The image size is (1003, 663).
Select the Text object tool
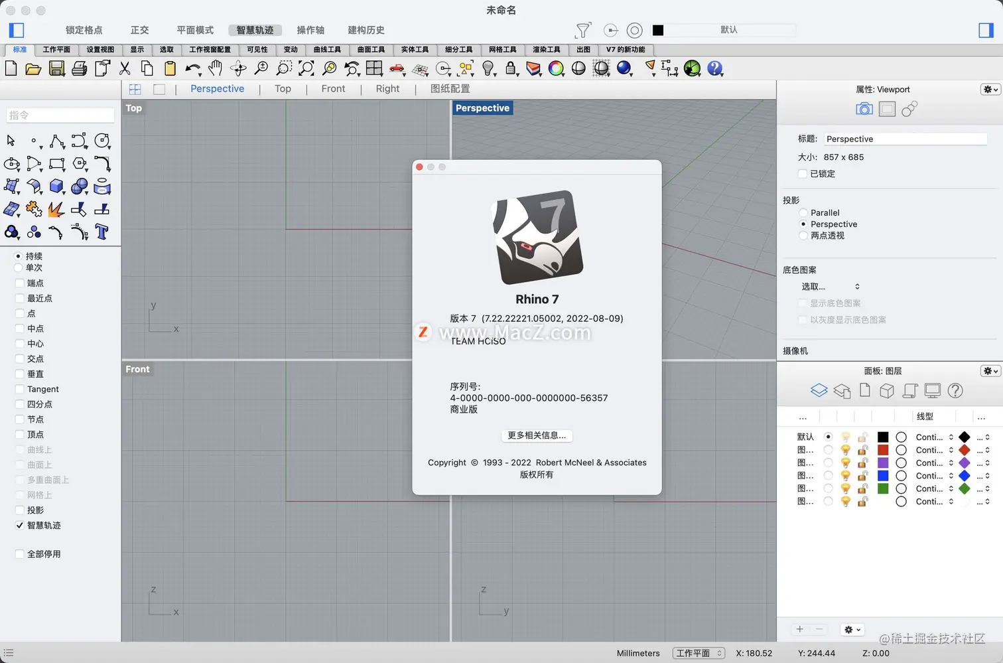pyautogui.click(x=101, y=232)
